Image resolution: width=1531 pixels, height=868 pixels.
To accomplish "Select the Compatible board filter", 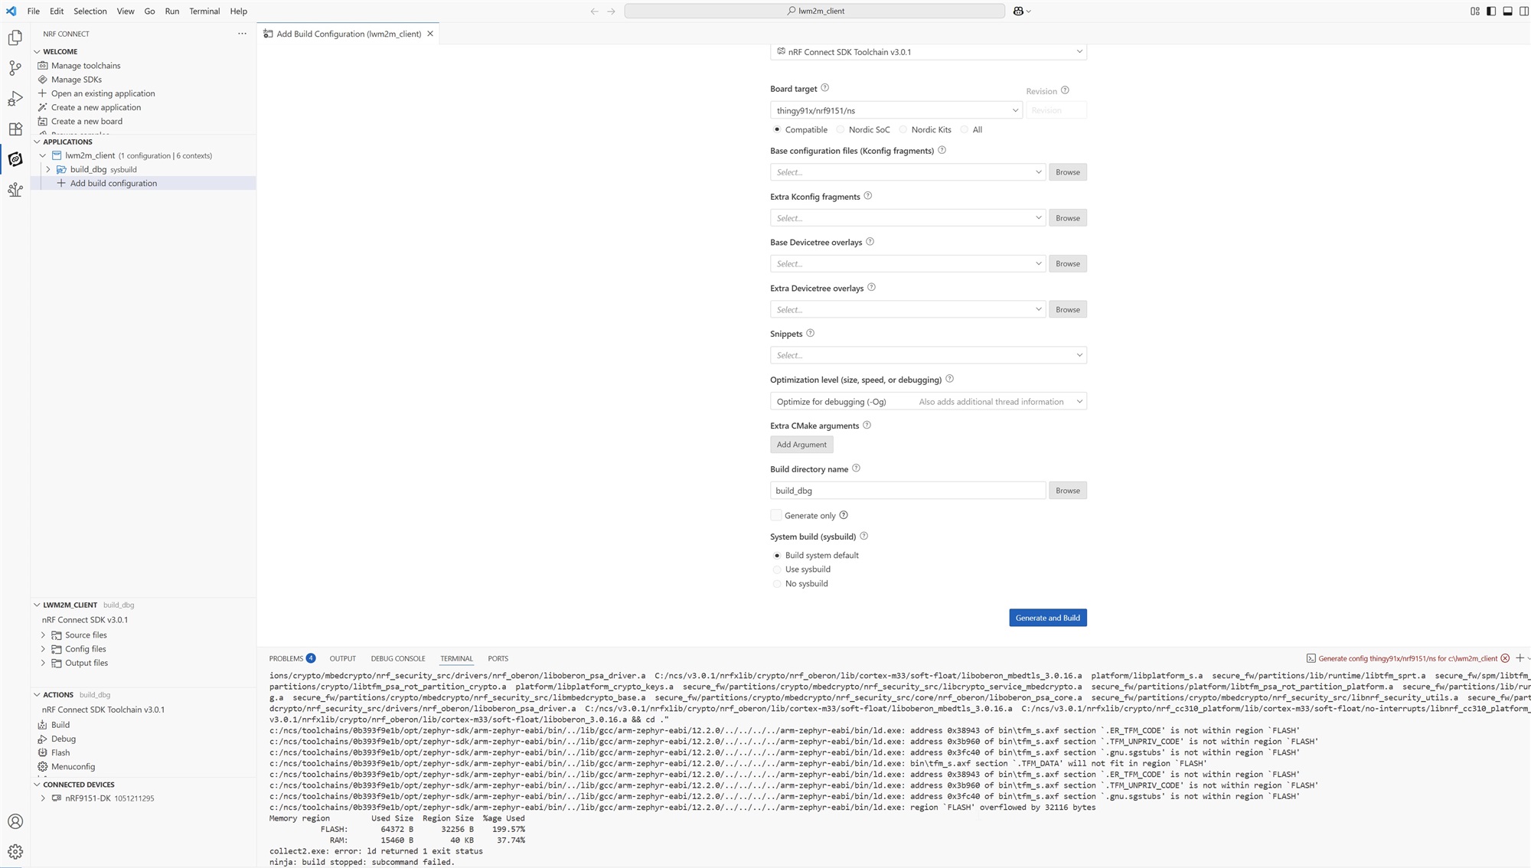I will point(777,129).
